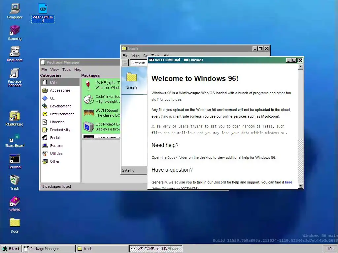
Task: Click the MD Viewer scroll up arrow
Action: click(300, 67)
